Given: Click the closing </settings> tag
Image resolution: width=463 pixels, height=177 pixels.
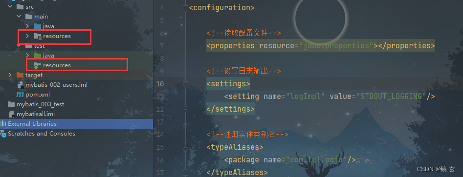Looking at the screenshot, I should (230, 109).
